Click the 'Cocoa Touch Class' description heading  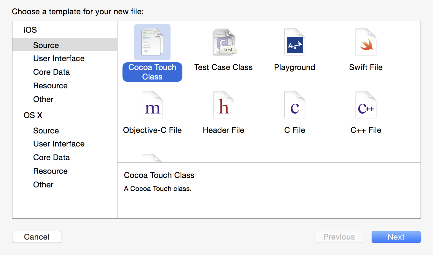159,175
